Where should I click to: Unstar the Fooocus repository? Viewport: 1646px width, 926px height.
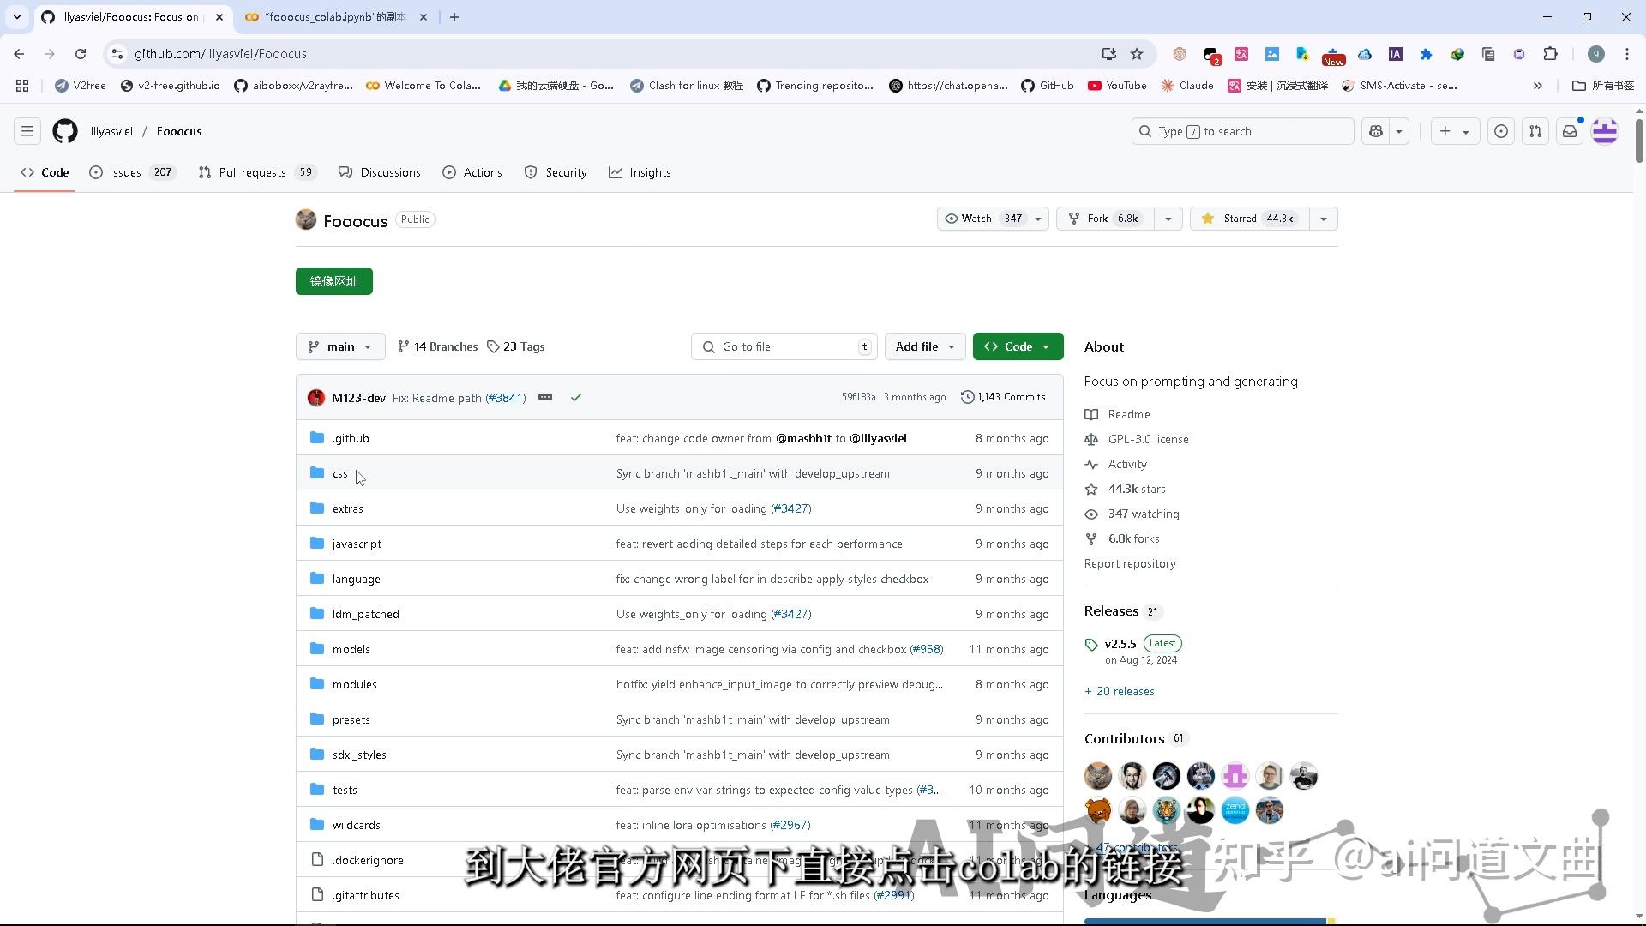pos(1248,219)
